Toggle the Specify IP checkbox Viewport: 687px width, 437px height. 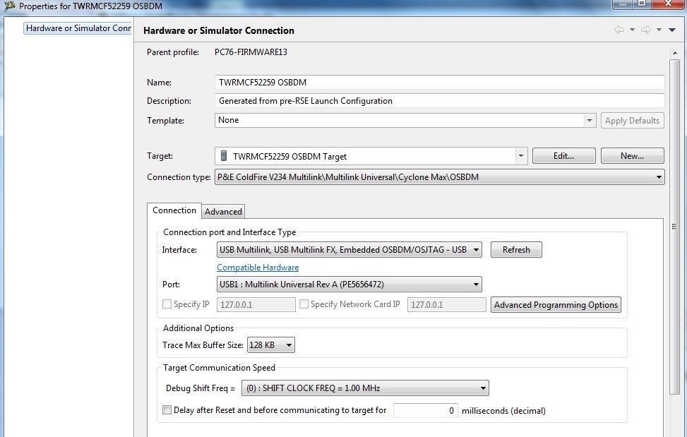tap(167, 304)
